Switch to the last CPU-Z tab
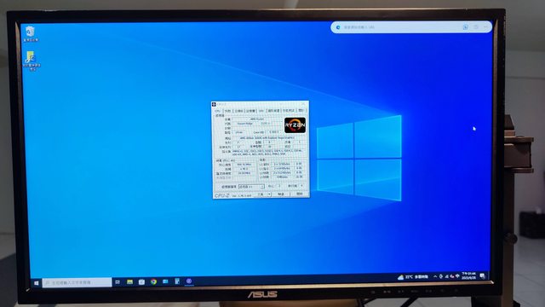Screen dimensions: 545x307 301,110
